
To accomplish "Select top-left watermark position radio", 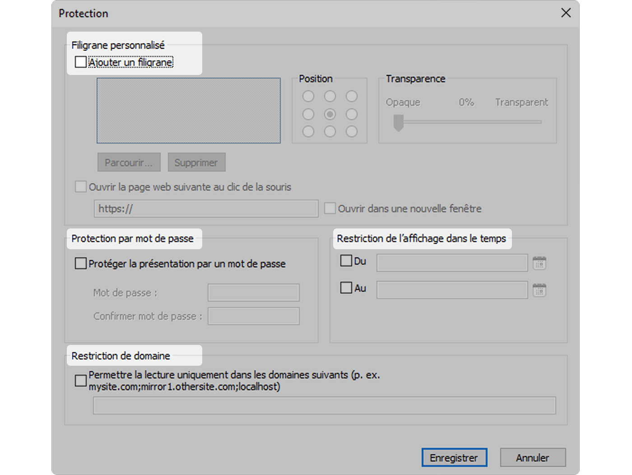I will tap(308, 97).
